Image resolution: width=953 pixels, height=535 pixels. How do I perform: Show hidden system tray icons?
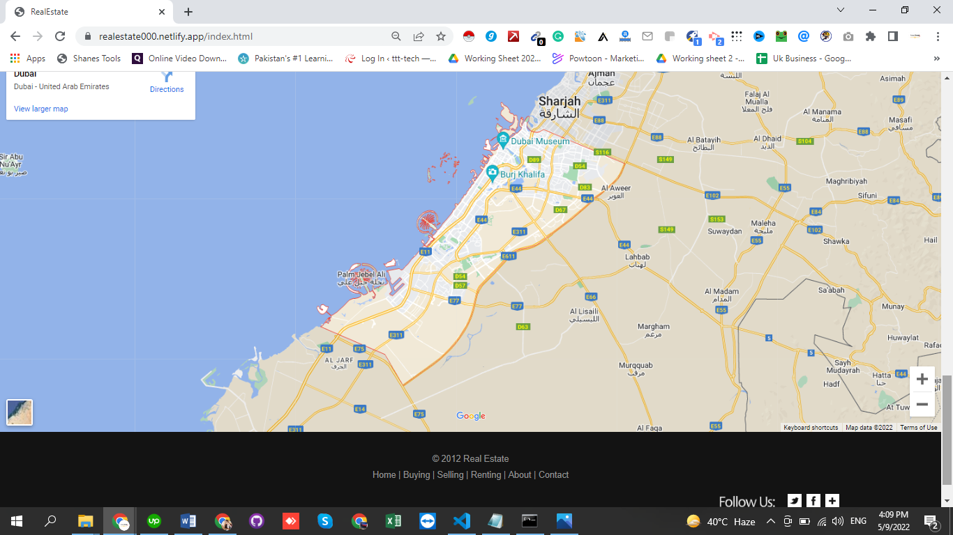tap(770, 521)
